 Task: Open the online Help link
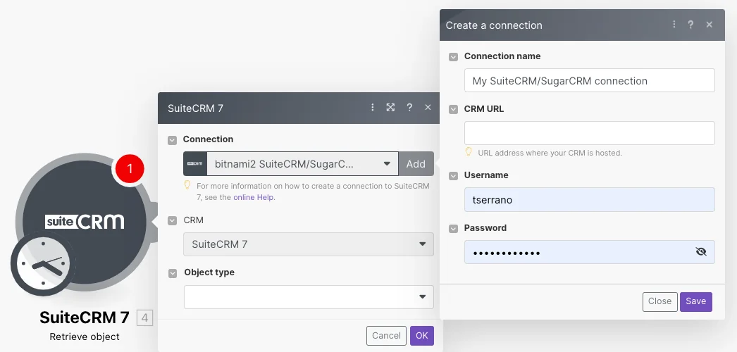(254, 197)
